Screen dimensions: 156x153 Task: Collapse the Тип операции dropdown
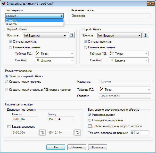pos(61,16)
